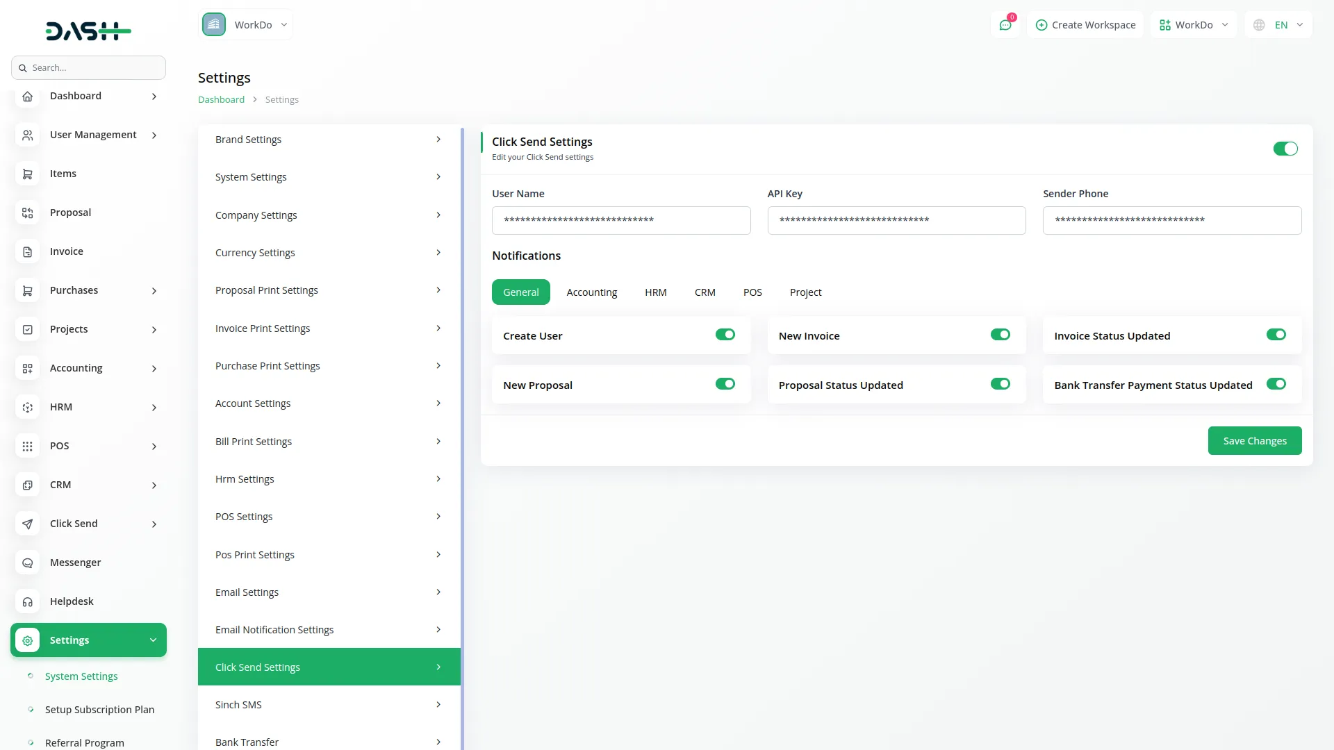
Task: Click the Helpdesk headset icon
Action: click(x=27, y=601)
